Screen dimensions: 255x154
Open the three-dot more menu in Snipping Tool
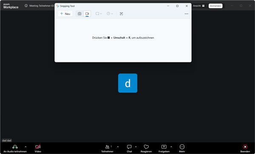click(x=187, y=14)
